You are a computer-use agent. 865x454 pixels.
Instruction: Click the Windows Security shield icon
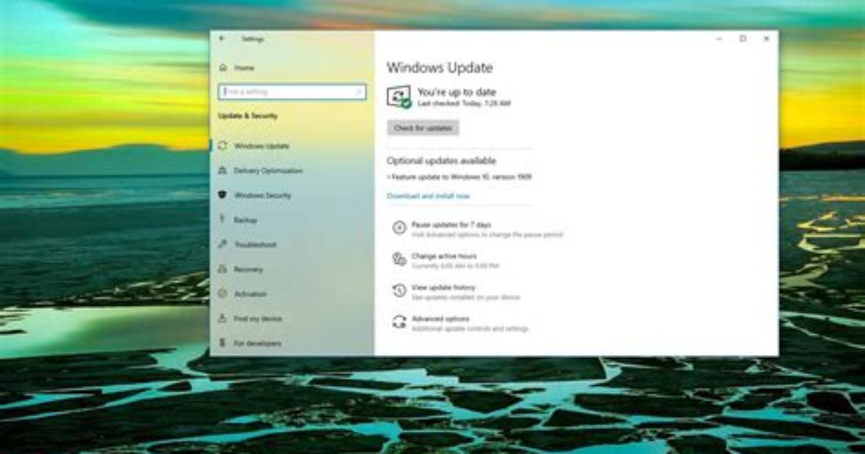(x=222, y=194)
